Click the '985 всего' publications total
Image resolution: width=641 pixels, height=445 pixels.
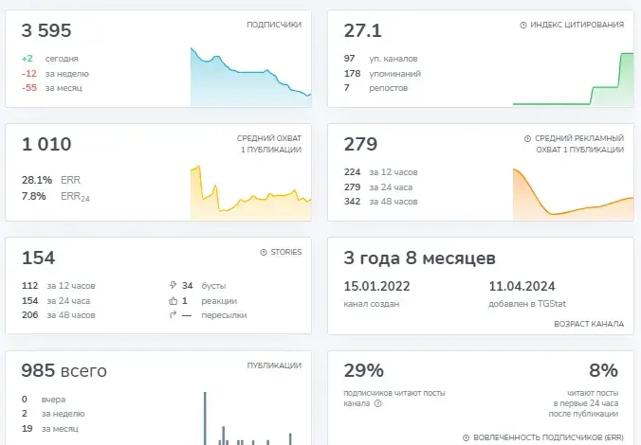coord(64,371)
